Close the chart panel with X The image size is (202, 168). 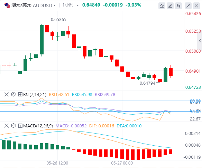[x=196, y=6]
